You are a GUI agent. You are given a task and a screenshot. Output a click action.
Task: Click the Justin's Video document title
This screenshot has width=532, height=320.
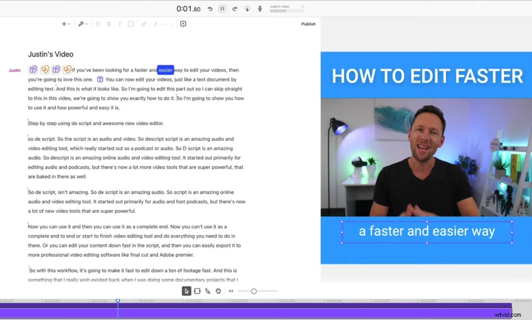[x=51, y=54]
